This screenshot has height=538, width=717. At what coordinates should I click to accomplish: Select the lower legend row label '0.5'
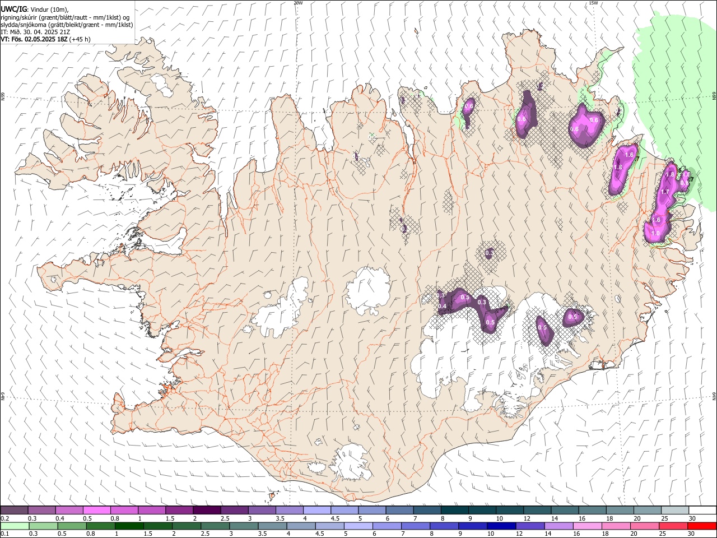(62, 534)
